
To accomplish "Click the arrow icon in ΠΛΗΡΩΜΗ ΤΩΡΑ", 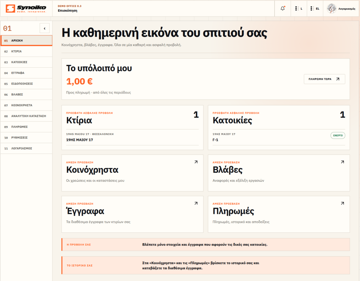I will click(338, 79).
